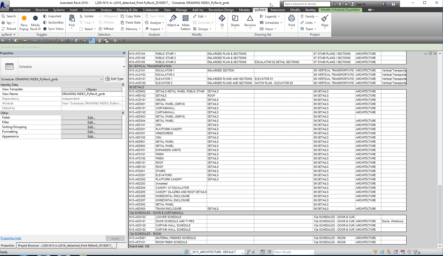Image resolution: width=443 pixels, height=256 pixels.
Task: Toggle Select Pinned Elements in status bar
Action: coord(389,252)
